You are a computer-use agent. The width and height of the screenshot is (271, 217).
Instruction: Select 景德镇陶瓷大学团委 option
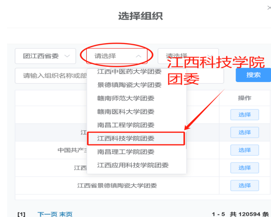pyautogui.click(x=137, y=85)
